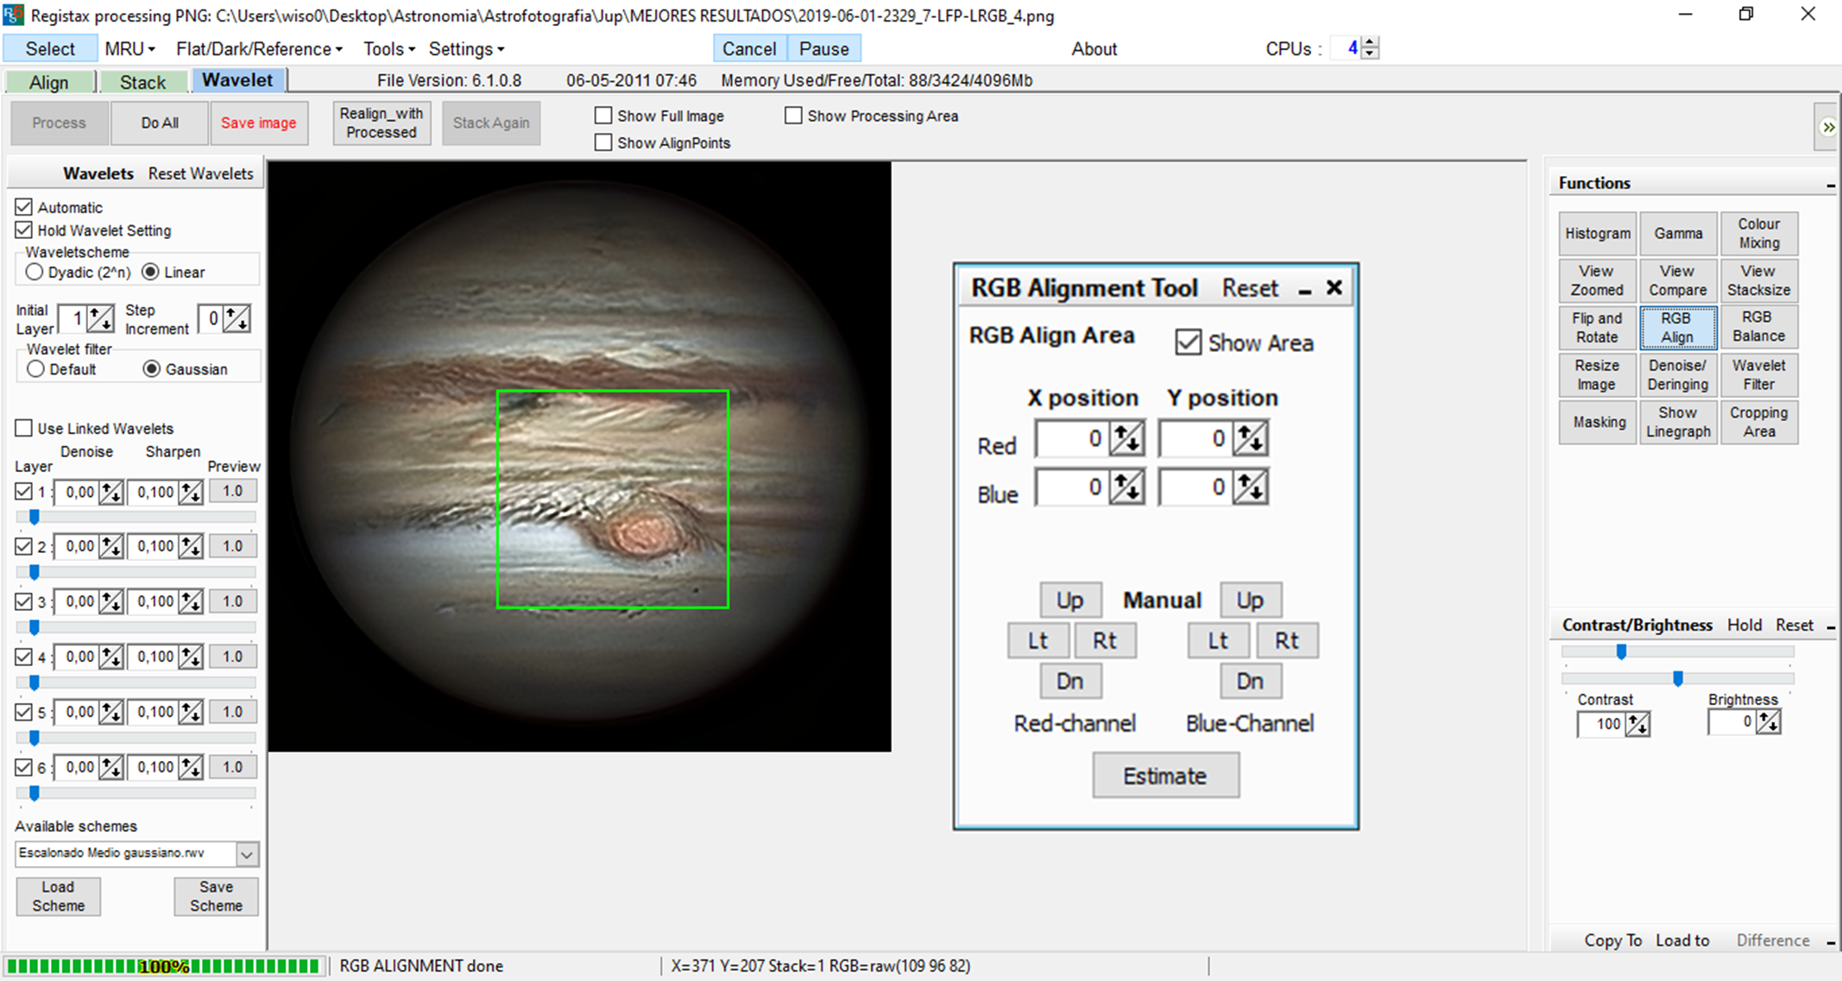The width and height of the screenshot is (1842, 981).
Task: Expand the side panel with the double-arrow icon
Action: point(1828,128)
